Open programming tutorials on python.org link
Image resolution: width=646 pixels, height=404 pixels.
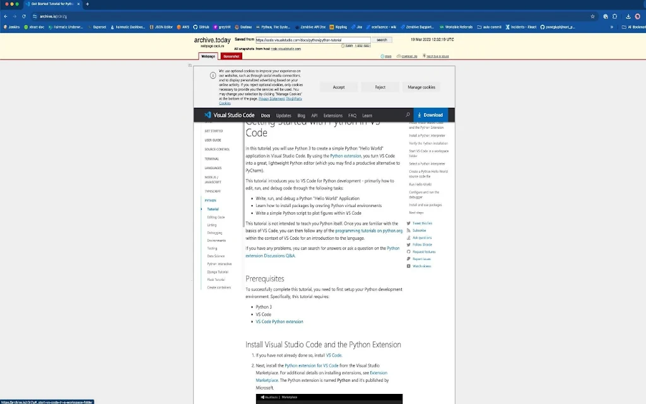click(368, 231)
